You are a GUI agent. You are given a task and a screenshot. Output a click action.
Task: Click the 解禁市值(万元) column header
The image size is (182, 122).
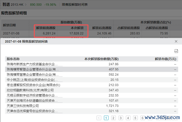point(166,59)
